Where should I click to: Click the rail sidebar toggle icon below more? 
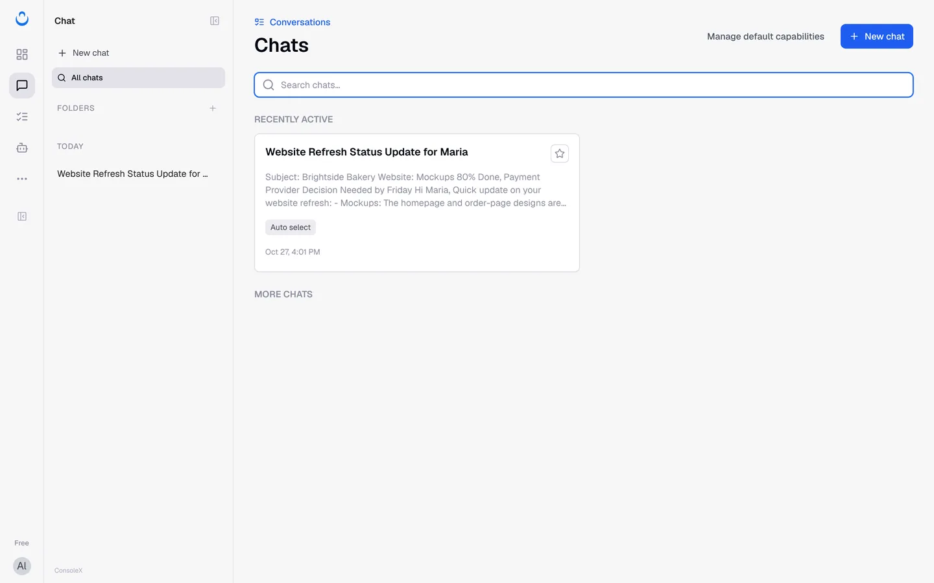pyautogui.click(x=22, y=216)
